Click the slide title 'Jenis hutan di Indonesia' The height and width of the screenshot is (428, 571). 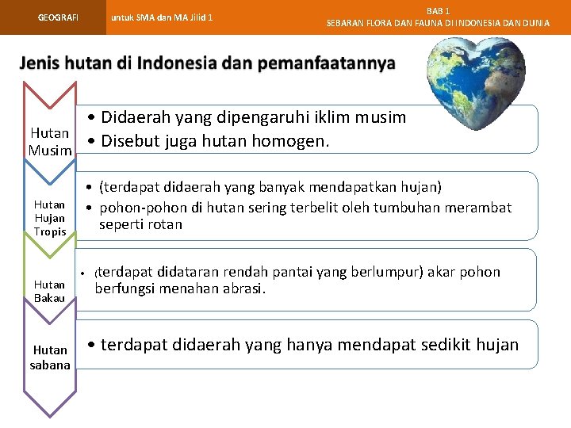tap(207, 63)
